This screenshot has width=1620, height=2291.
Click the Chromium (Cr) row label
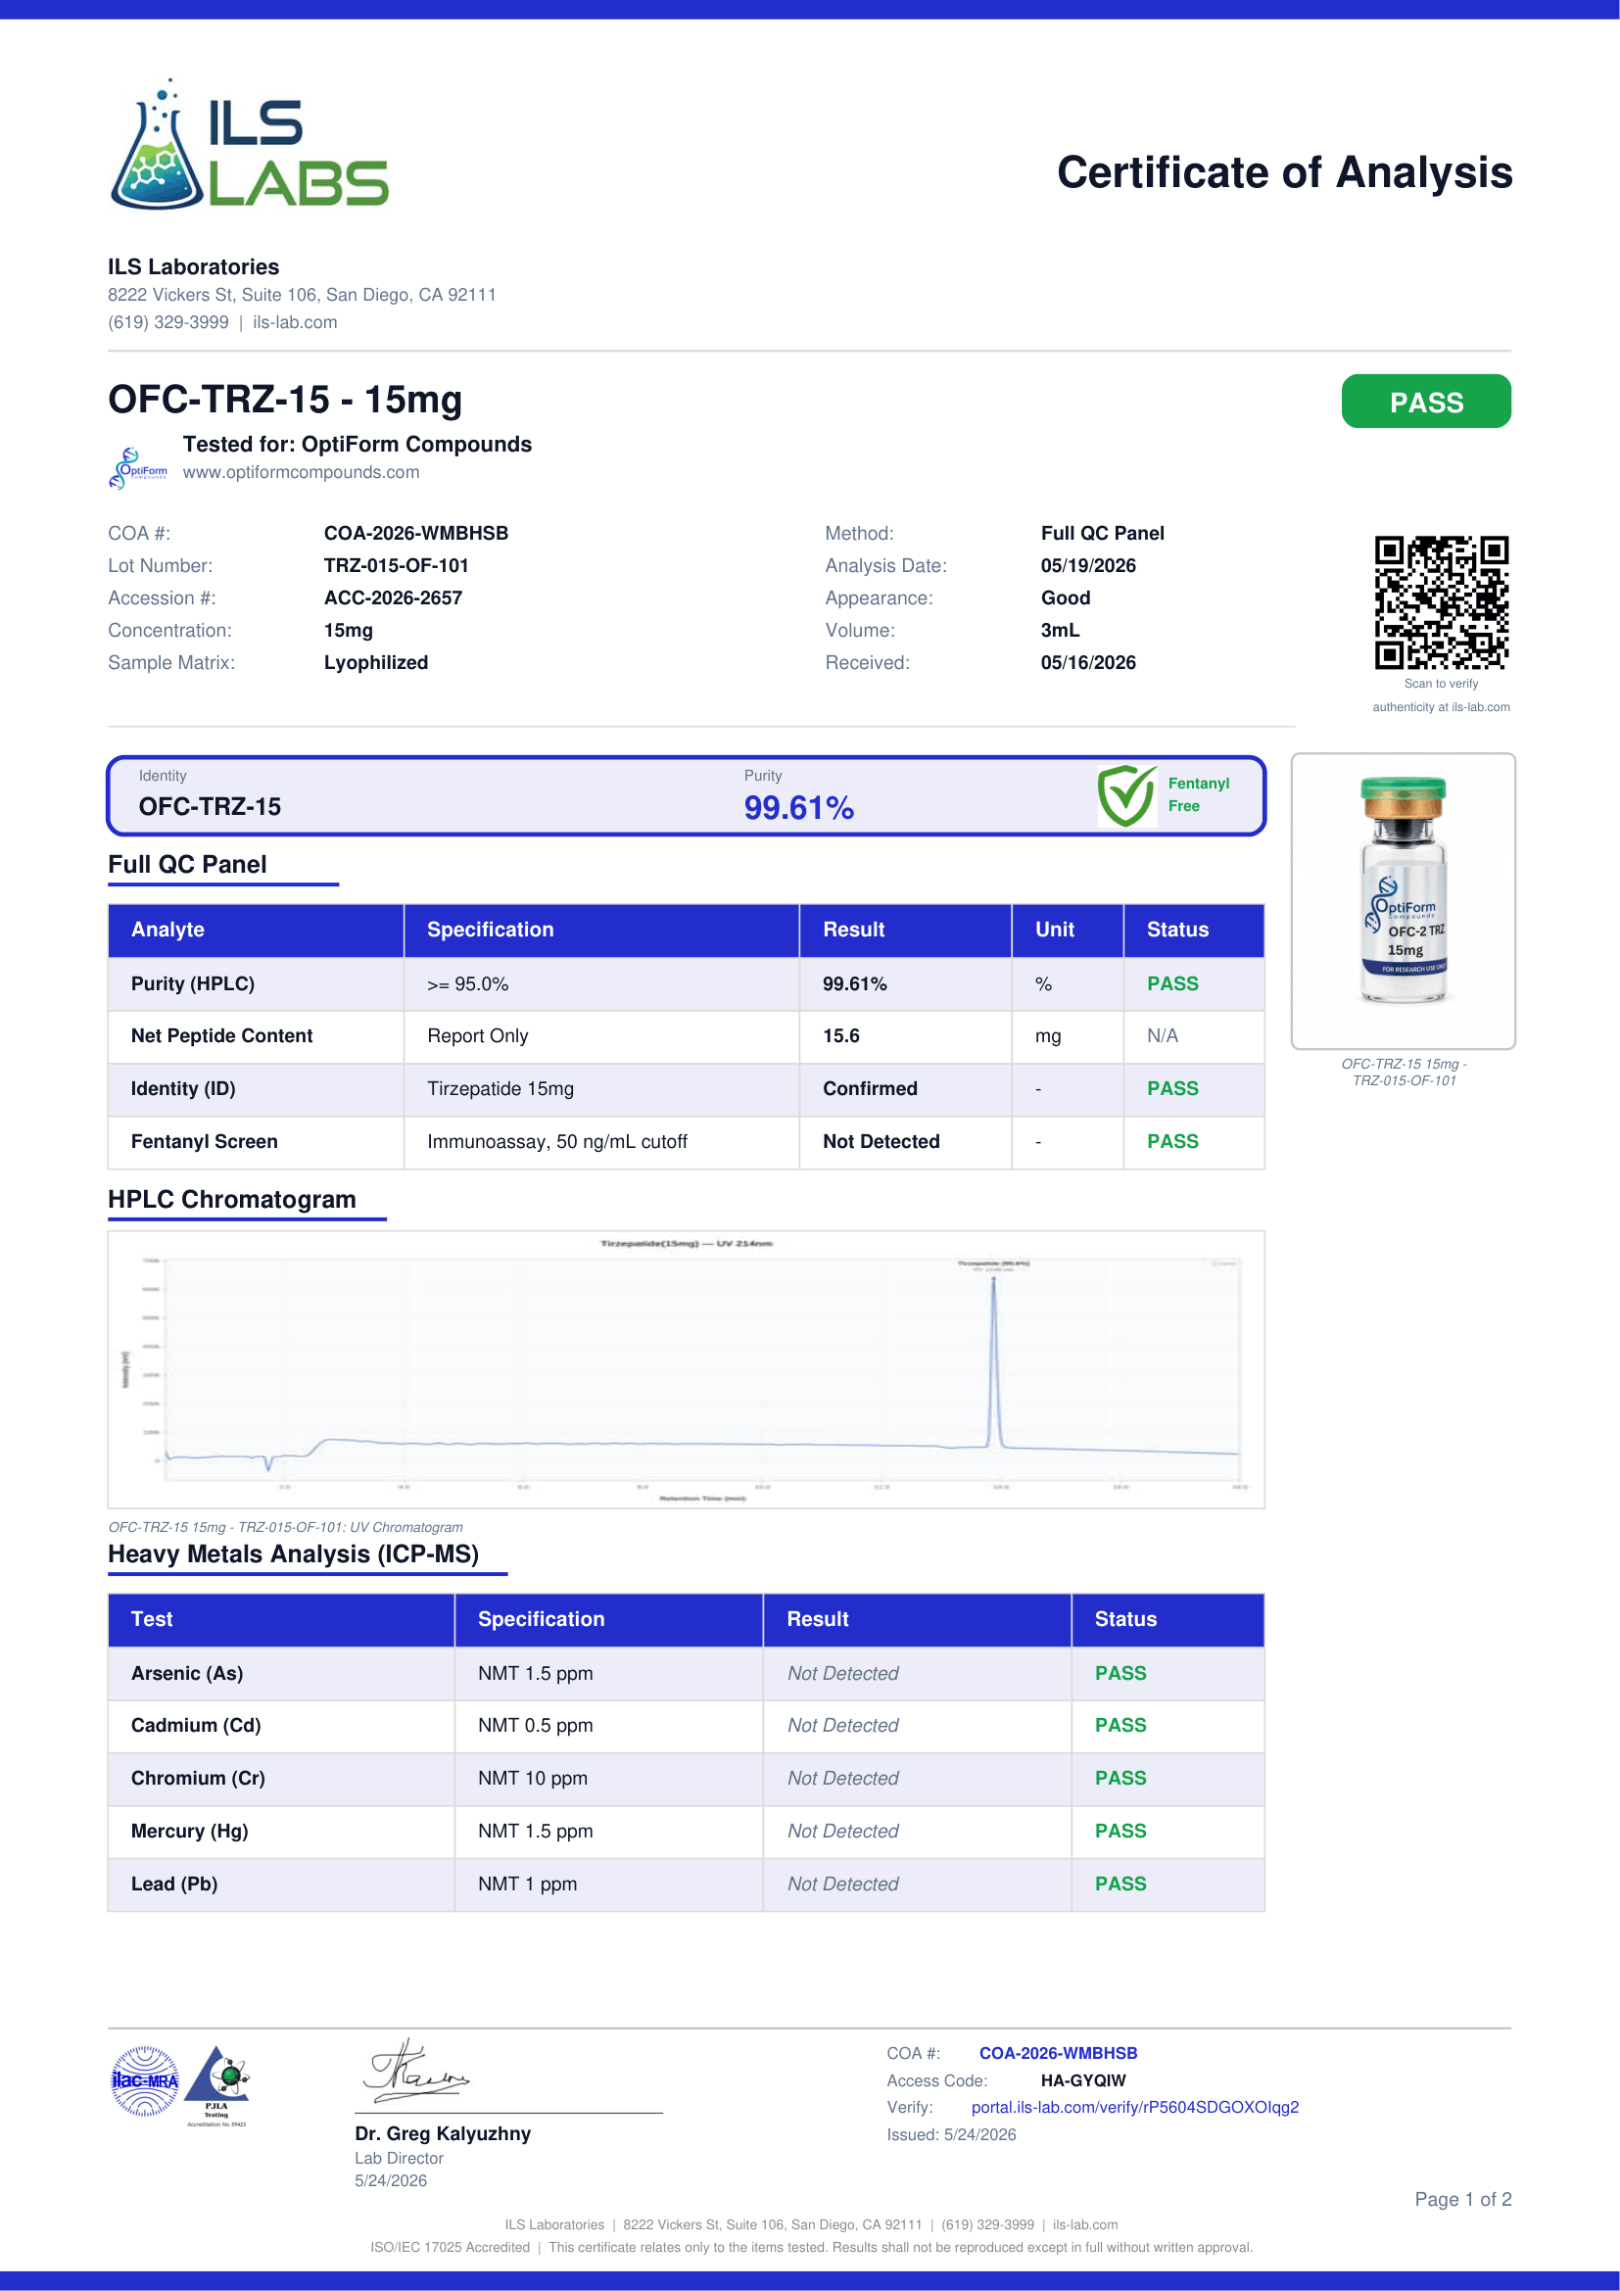[x=198, y=1778]
